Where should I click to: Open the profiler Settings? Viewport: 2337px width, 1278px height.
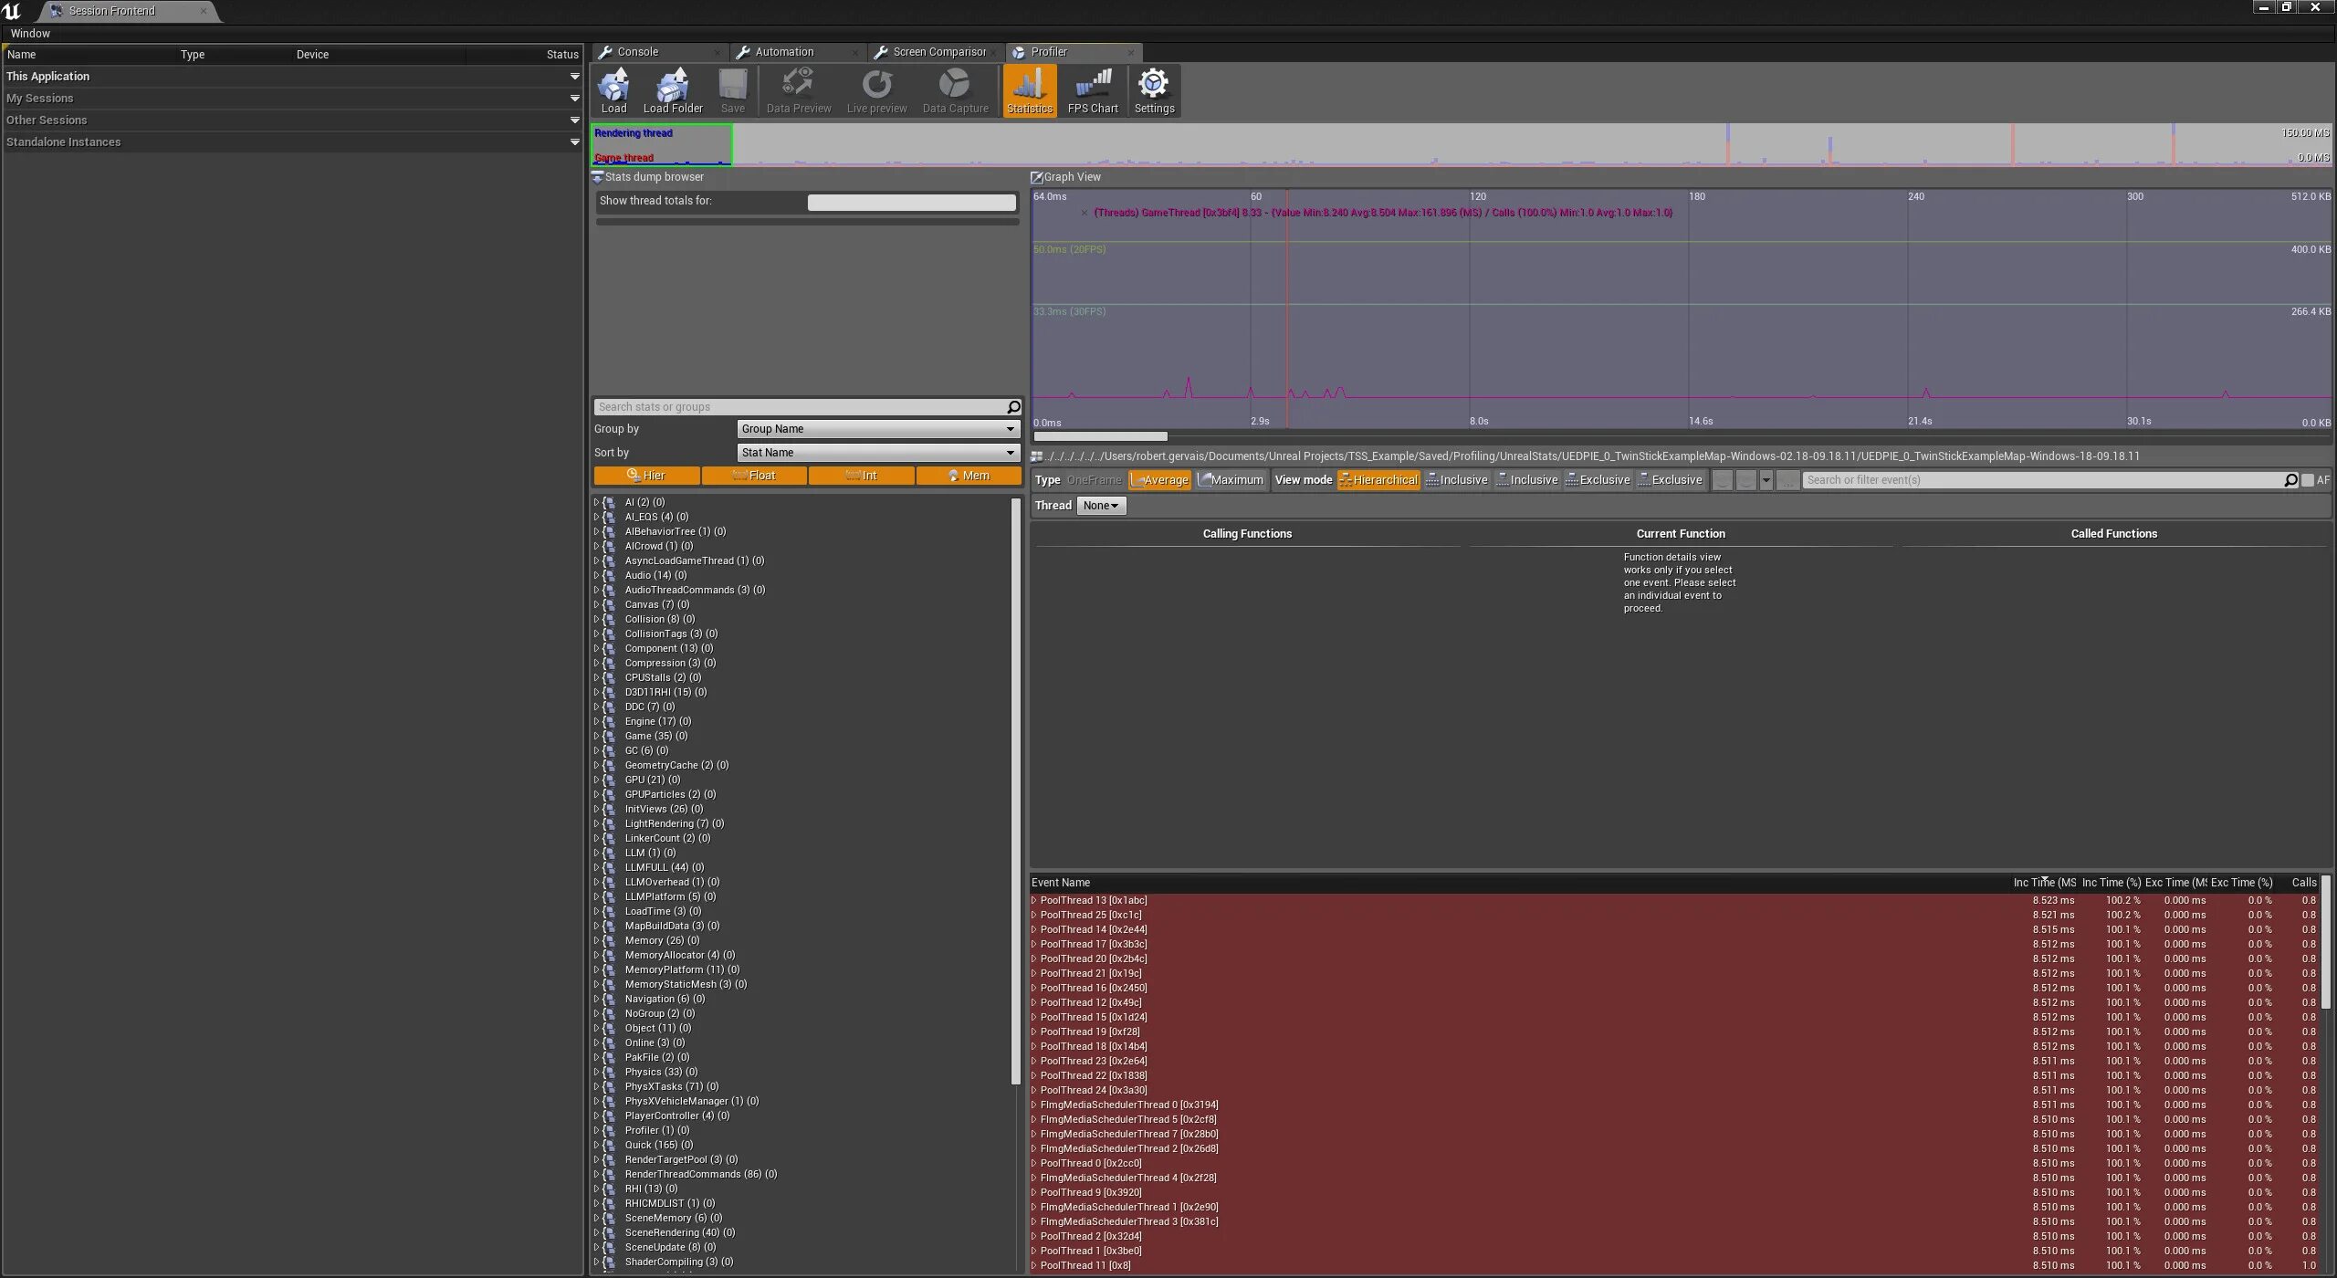click(x=1153, y=90)
